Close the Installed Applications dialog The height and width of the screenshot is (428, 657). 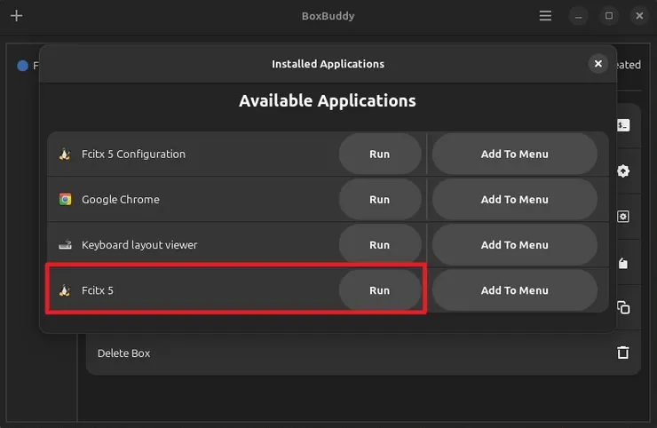pos(598,64)
